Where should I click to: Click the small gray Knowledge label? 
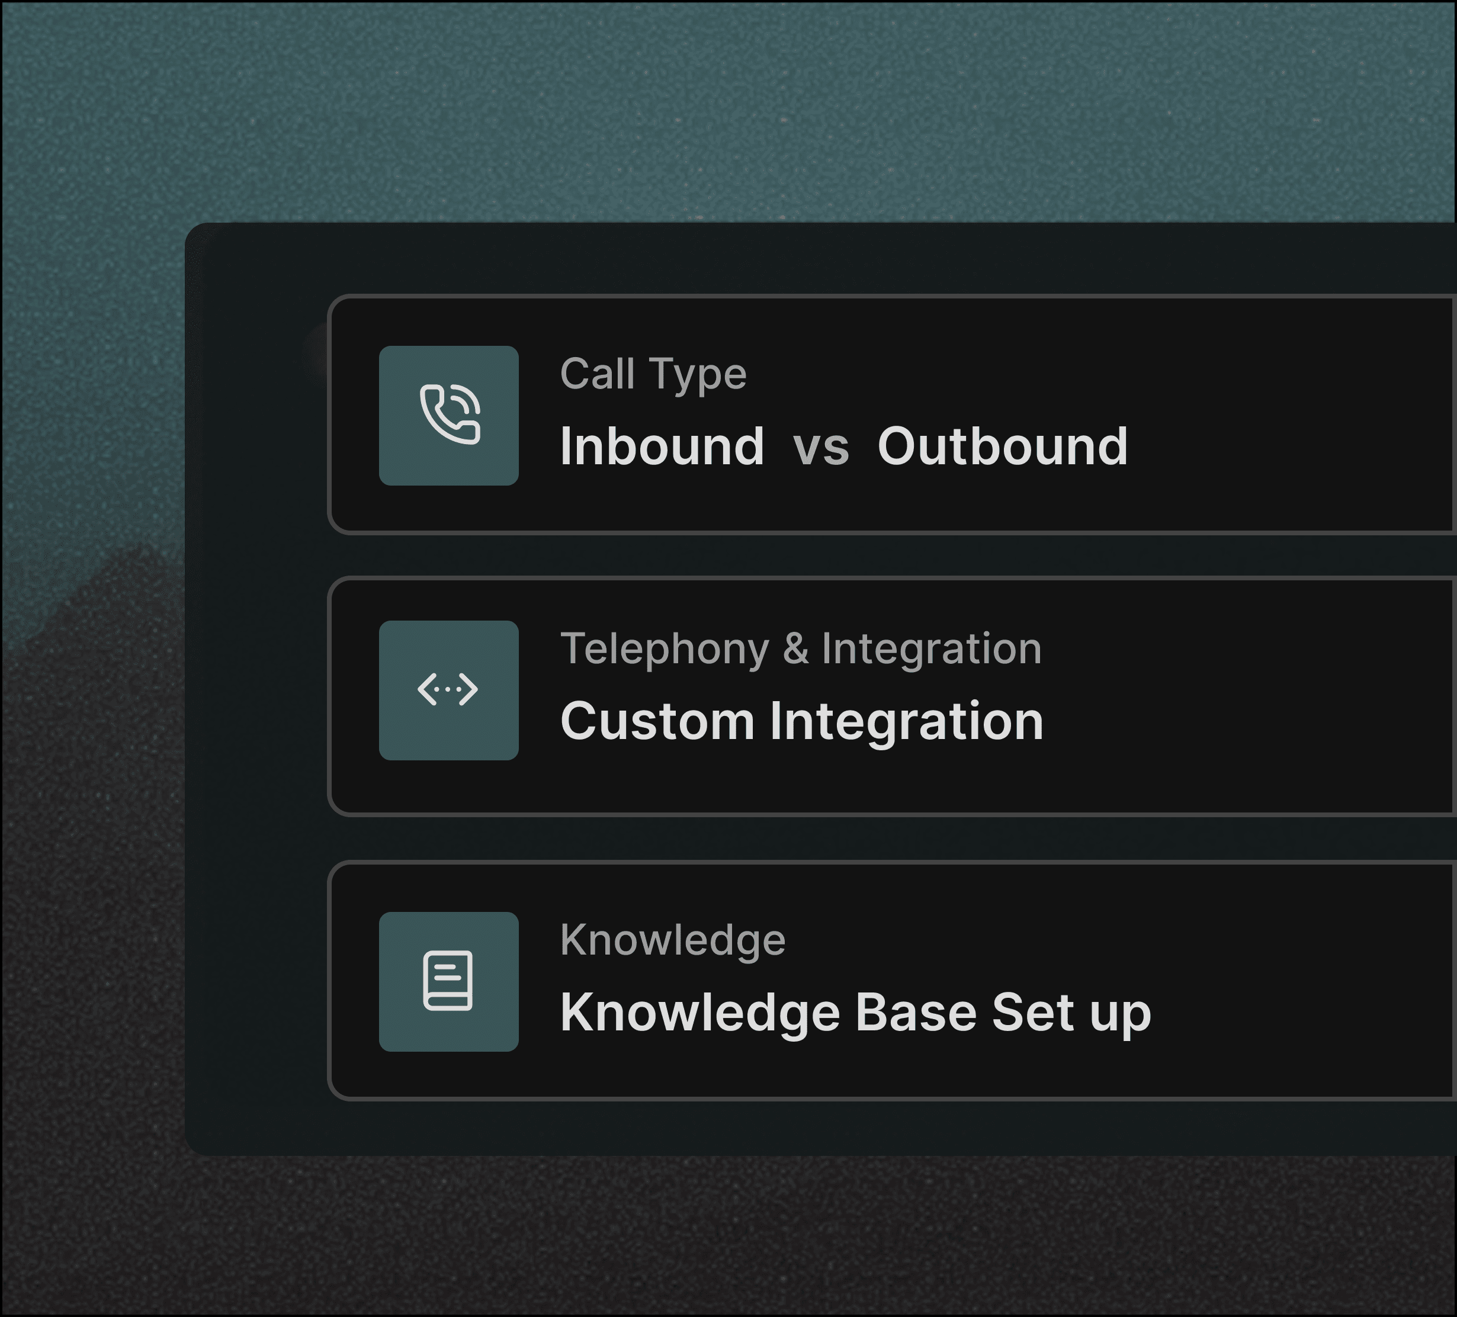(672, 940)
